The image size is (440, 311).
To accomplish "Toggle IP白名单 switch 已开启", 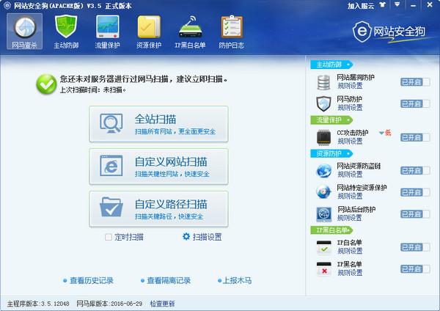I will point(415,247).
